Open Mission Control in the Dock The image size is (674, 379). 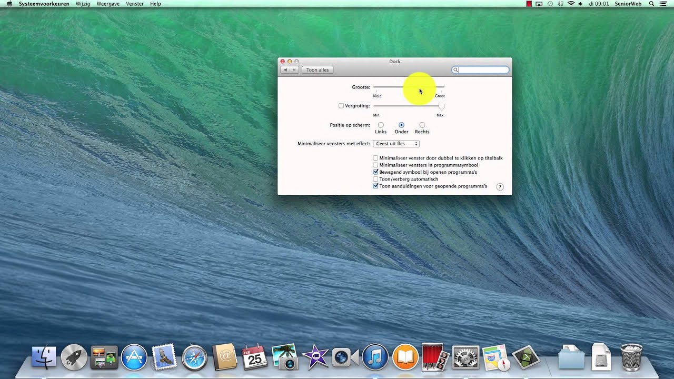coord(104,357)
